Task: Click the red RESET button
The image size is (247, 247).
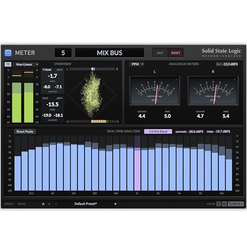Action: tap(175, 53)
